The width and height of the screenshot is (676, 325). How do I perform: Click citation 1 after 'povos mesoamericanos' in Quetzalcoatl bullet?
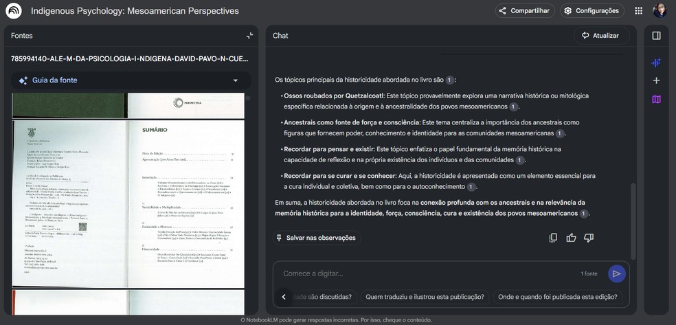coord(513,107)
